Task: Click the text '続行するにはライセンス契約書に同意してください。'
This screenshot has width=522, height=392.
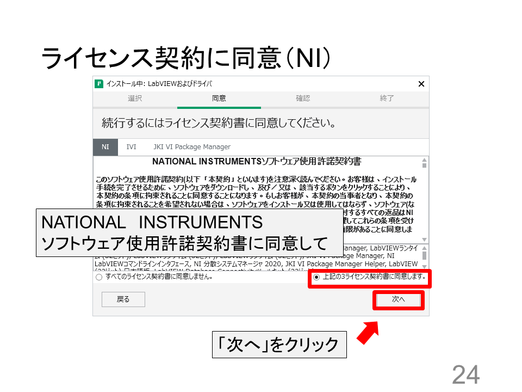Action: tap(219, 123)
